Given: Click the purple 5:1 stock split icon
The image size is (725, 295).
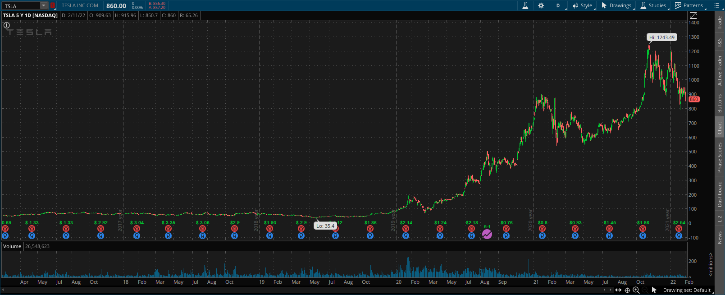Looking at the screenshot, I should [x=487, y=234].
